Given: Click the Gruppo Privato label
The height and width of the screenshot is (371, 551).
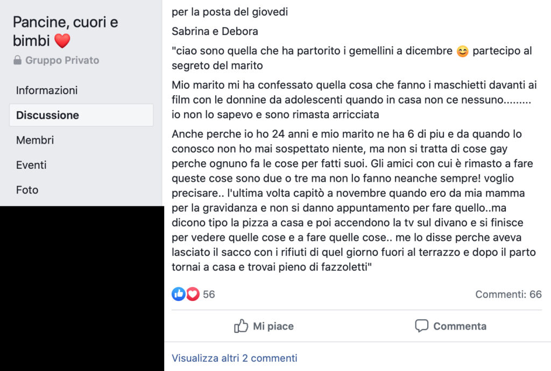Looking at the screenshot, I should coord(62,60).
